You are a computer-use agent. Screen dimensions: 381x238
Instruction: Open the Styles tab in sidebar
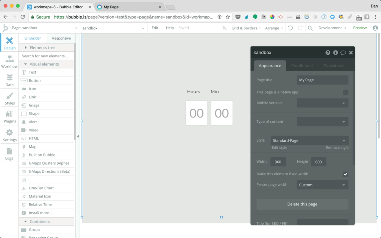click(x=9, y=98)
